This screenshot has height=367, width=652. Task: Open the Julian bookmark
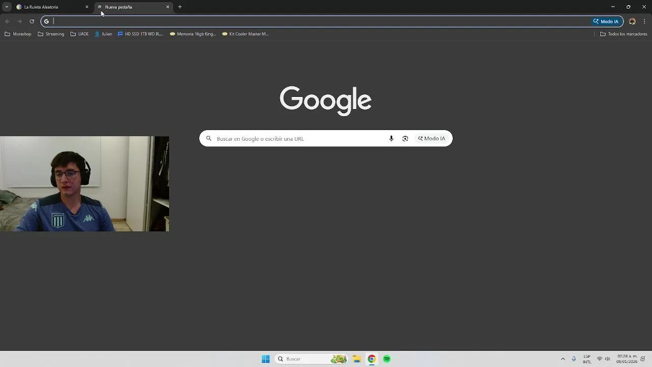point(103,34)
